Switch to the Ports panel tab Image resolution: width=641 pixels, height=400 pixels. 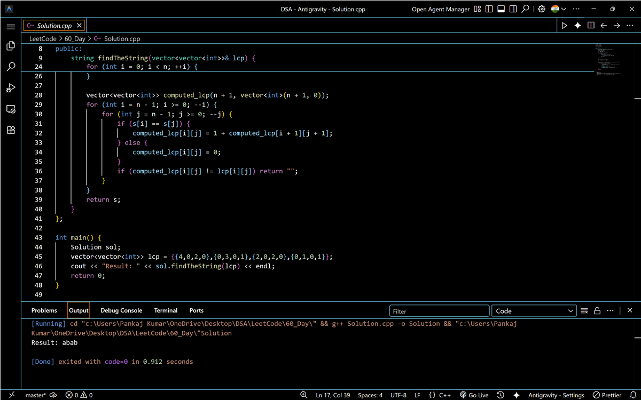pos(196,310)
